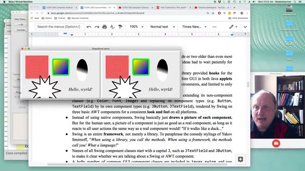Go back in the browser
This screenshot has height=171, width=305.
pos(32,13)
